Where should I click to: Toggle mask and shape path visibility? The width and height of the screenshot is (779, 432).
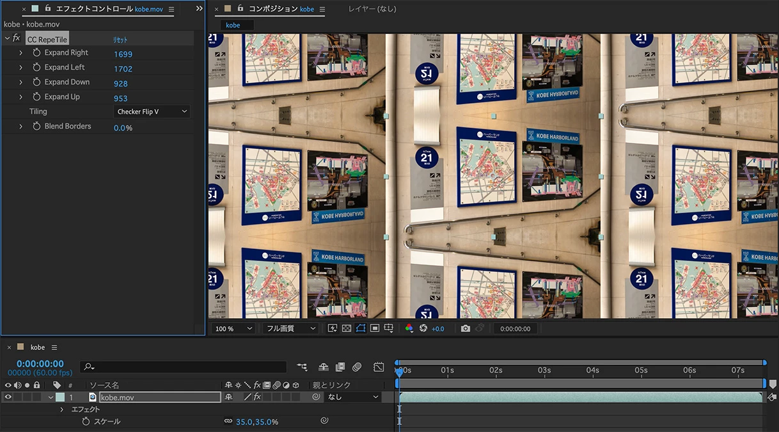361,328
